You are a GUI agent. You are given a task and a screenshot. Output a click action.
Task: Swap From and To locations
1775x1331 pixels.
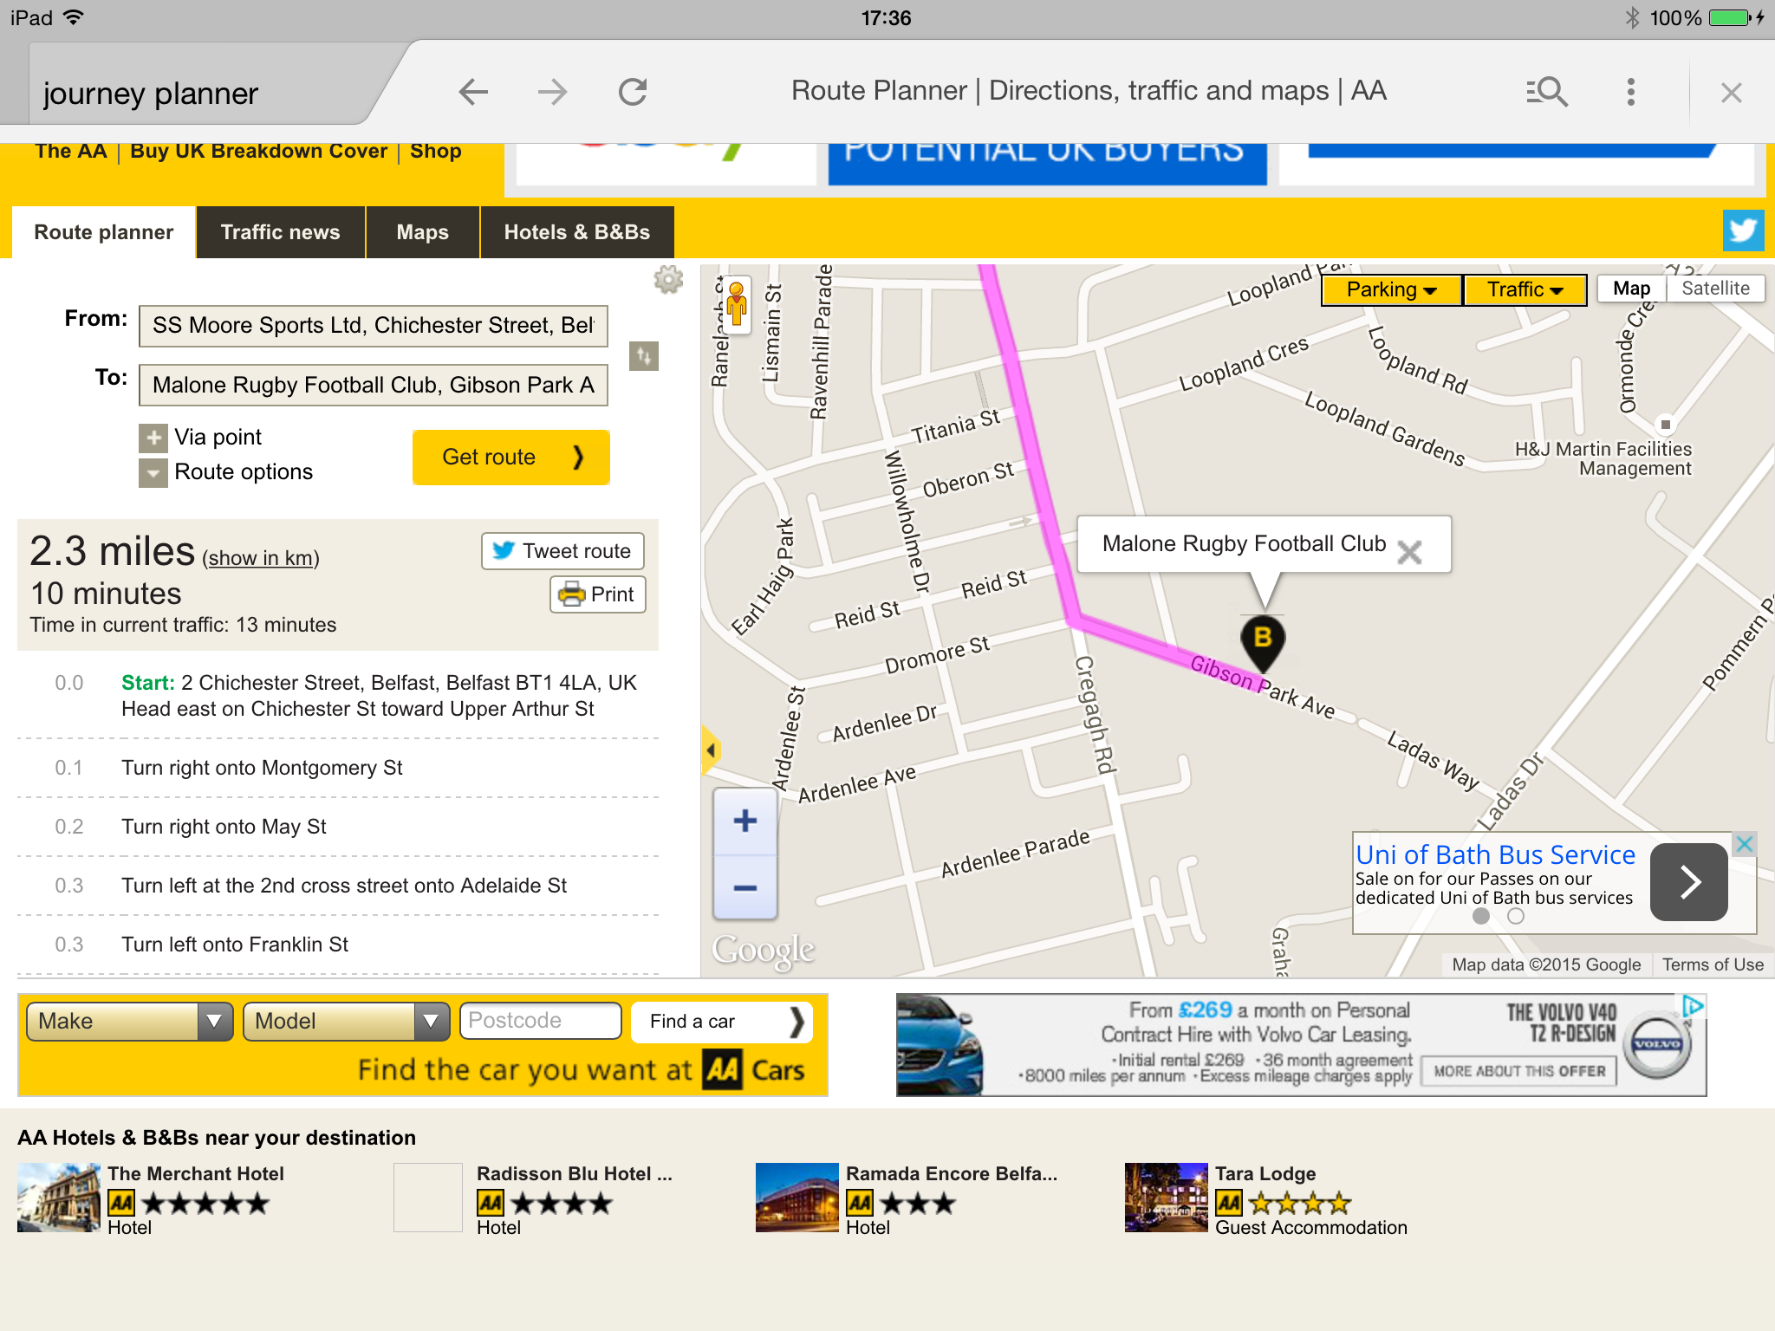[x=644, y=355]
